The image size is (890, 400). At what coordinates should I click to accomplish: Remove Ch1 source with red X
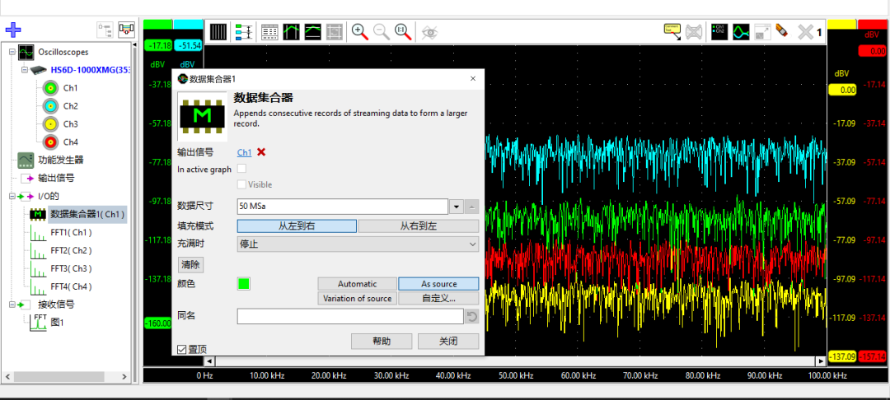[261, 151]
